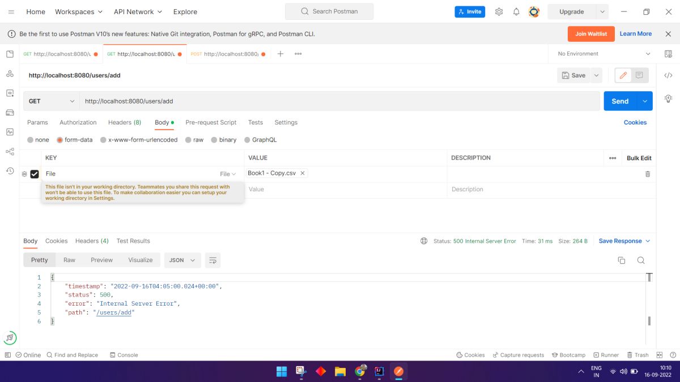Screen dimensions: 680x382
Task: Open notifications bell icon
Action: pyautogui.click(x=516, y=11)
